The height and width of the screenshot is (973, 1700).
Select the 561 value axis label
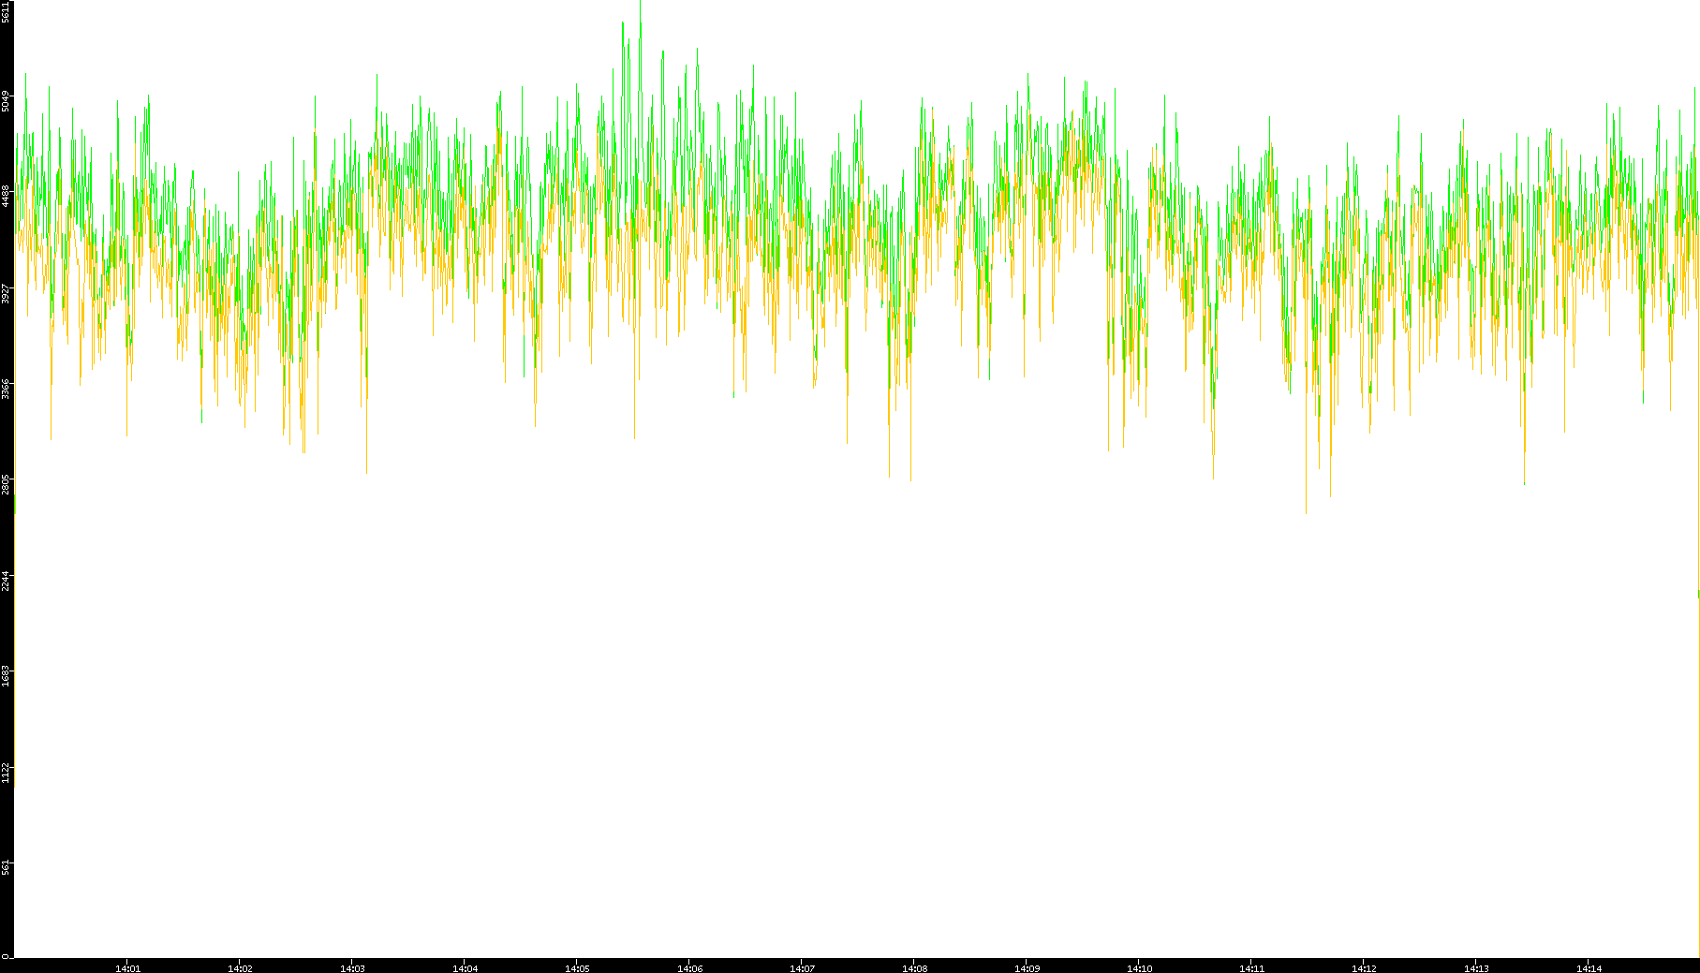coord(7,866)
